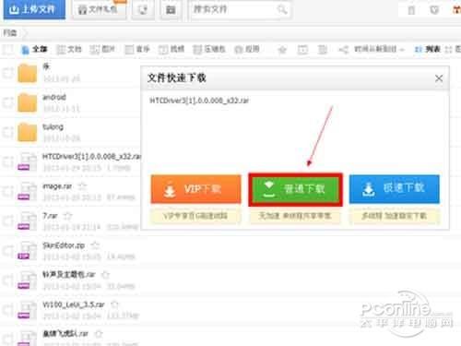Tick checkbox for image.rar
The width and height of the screenshot is (461, 346).
[8, 191]
